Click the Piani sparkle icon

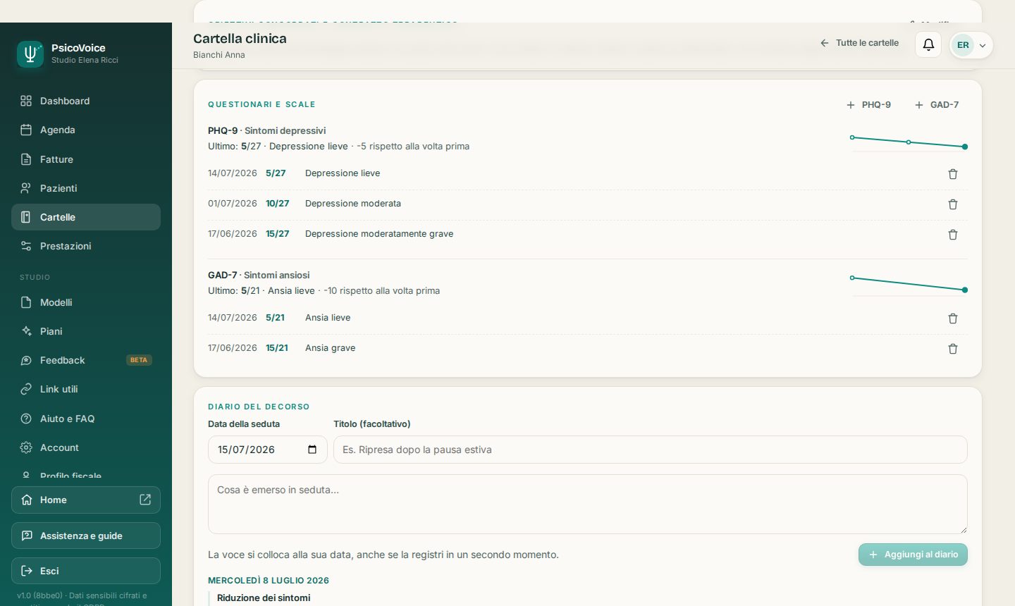(26, 331)
